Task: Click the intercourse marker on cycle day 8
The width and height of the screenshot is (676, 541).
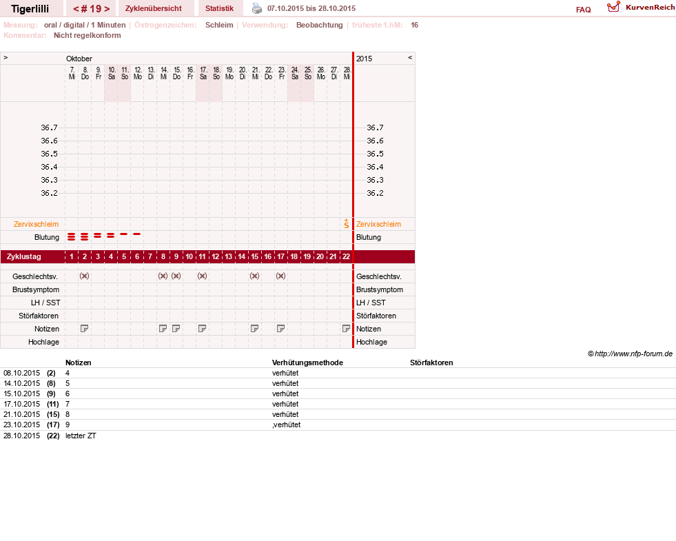Action: [163, 276]
